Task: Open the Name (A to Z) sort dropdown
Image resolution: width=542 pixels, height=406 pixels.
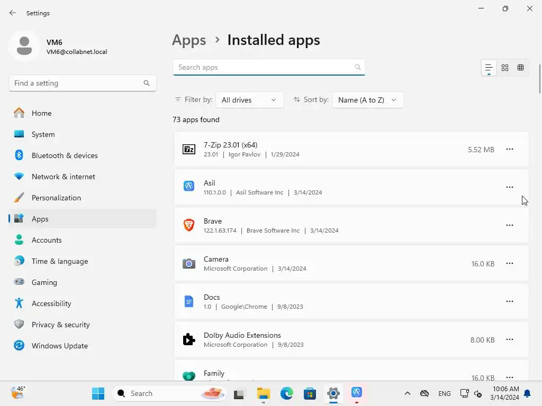Action: tap(368, 100)
